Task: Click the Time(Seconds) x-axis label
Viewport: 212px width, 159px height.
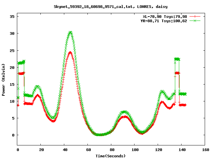Action: pyautogui.click(x=111, y=156)
